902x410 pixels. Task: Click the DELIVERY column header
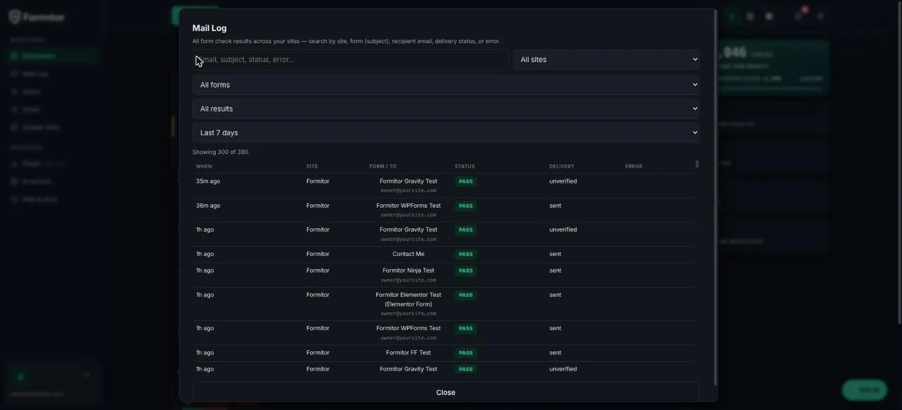pos(561,167)
